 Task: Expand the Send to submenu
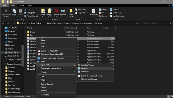(x=56, y=72)
